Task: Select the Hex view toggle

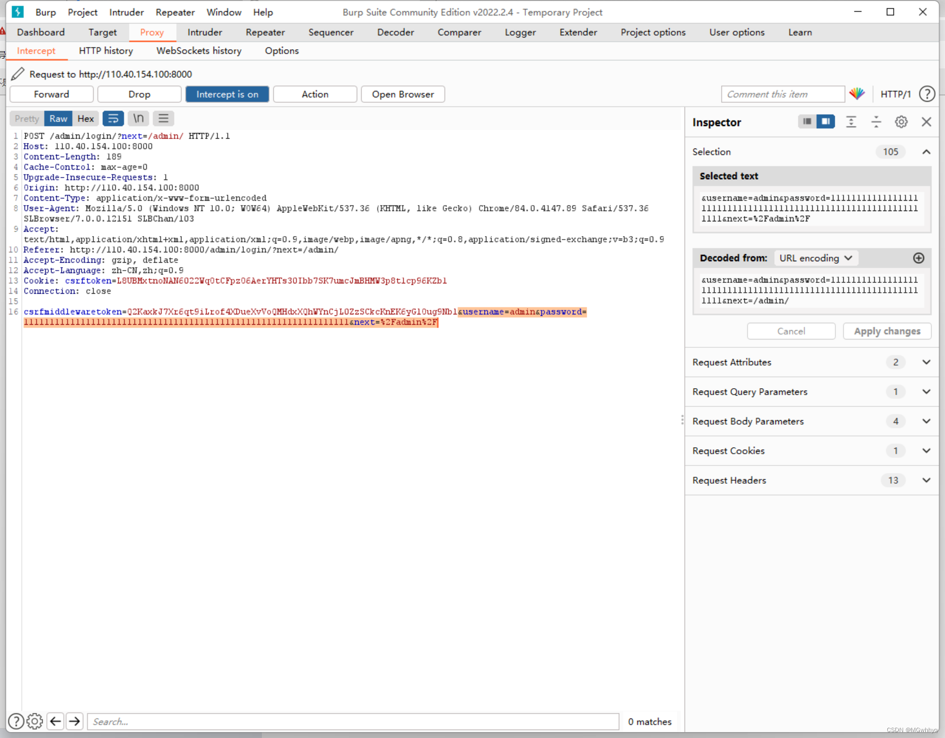Action: pos(85,118)
